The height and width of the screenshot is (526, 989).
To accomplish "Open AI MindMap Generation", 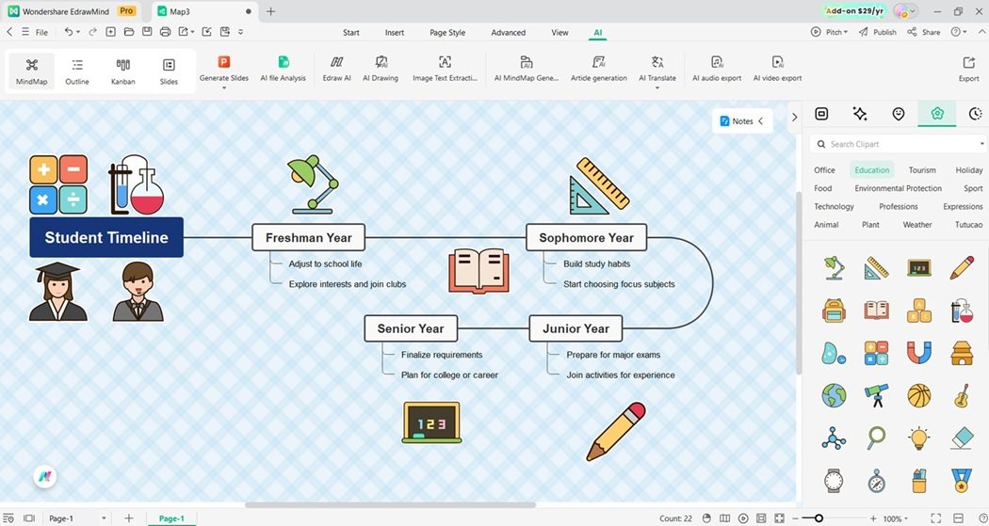I will (526, 69).
